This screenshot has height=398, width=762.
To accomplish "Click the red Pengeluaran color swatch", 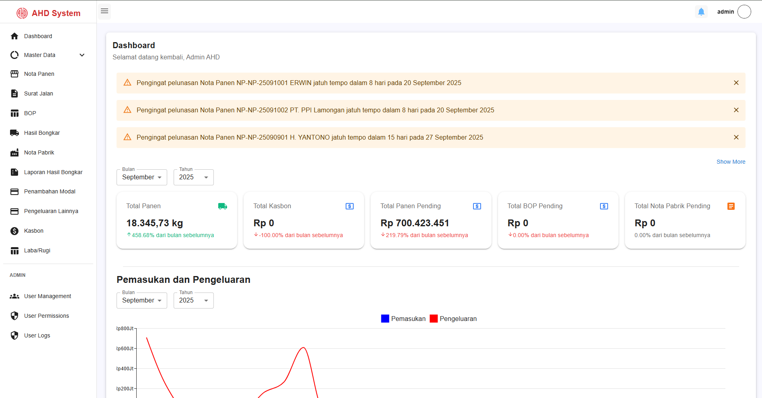I will click(x=434, y=319).
